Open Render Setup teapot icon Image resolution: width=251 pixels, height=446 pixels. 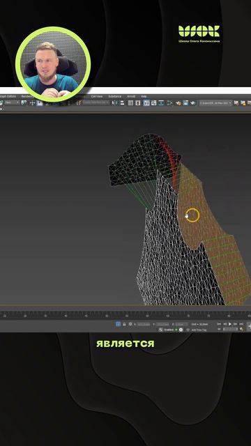tap(178, 103)
